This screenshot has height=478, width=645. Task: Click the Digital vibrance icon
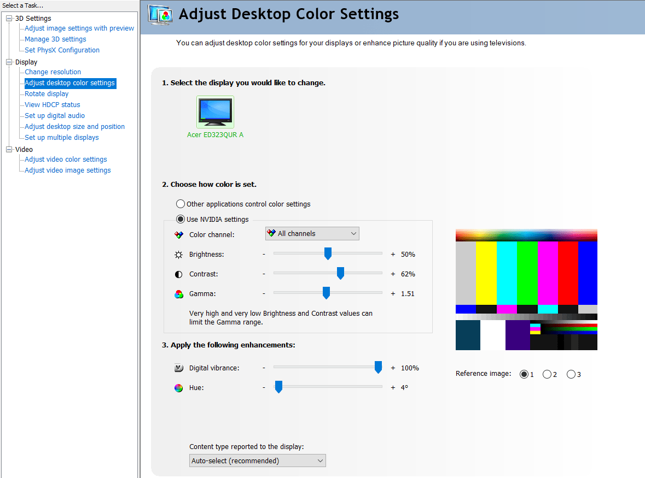pos(178,368)
